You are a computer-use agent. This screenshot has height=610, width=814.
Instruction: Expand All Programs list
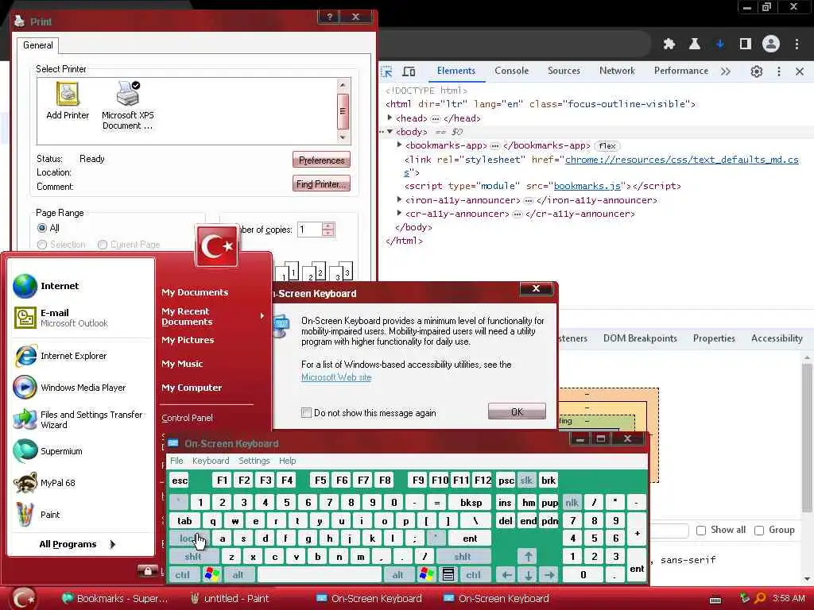click(77, 544)
